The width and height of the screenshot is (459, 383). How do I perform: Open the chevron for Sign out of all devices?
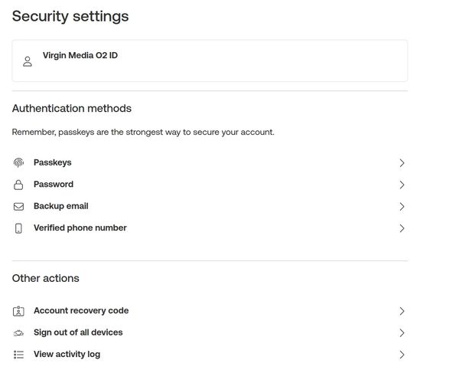tap(402, 333)
